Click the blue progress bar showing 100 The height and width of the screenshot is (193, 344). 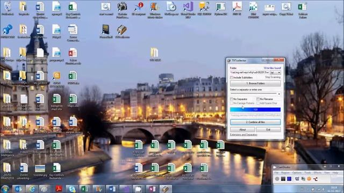tap(255, 109)
